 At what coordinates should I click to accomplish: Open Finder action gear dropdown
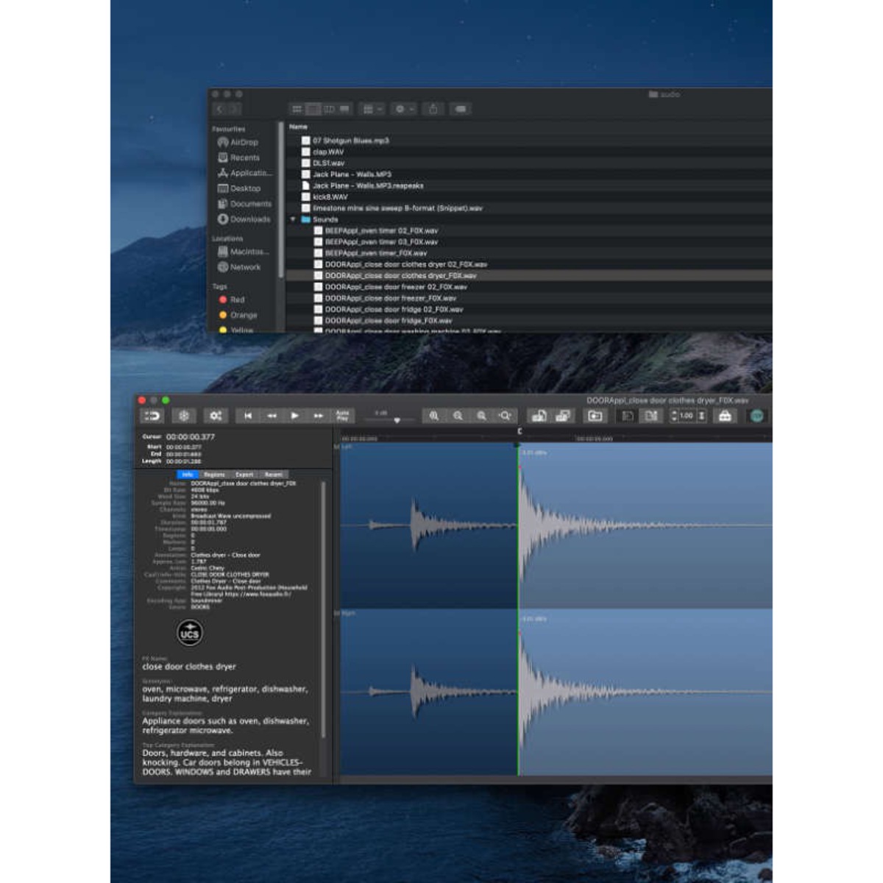404,109
